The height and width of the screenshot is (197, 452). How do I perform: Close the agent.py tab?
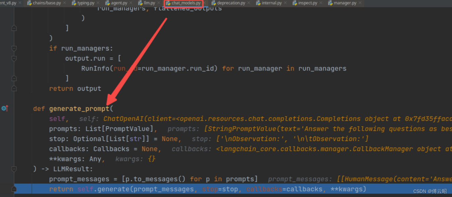click(x=131, y=3)
